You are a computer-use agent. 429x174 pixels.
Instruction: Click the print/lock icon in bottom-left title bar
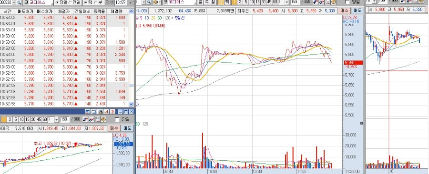[x=100, y=112]
